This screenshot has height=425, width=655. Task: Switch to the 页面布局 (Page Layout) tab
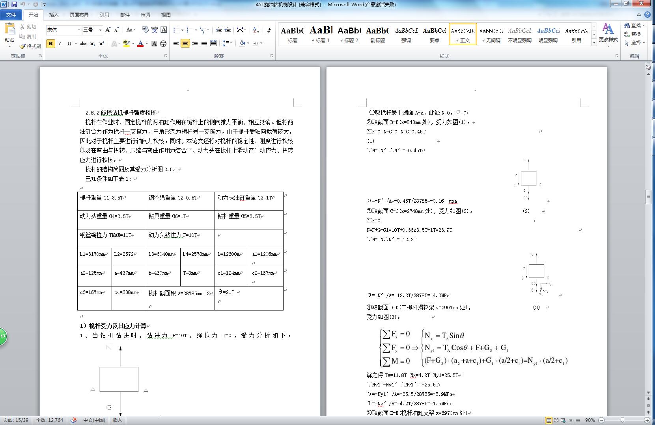(x=79, y=15)
